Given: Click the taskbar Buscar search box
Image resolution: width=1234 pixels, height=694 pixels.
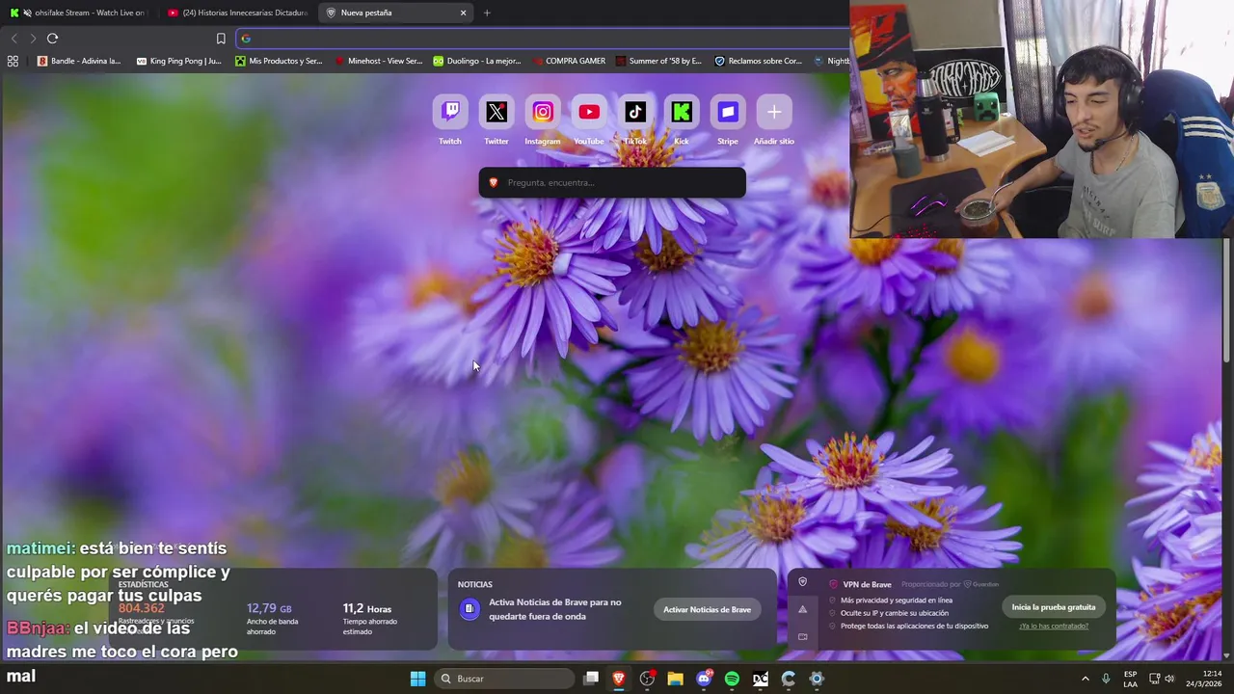Looking at the screenshot, I should tap(503, 679).
